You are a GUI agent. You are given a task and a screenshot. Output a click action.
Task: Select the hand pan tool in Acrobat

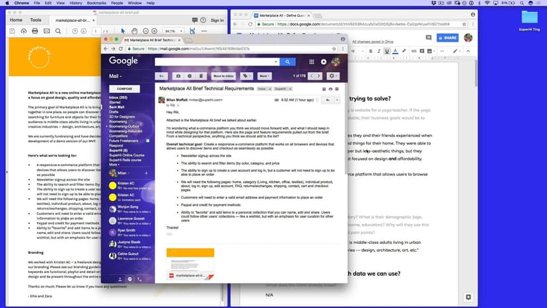(134, 31)
